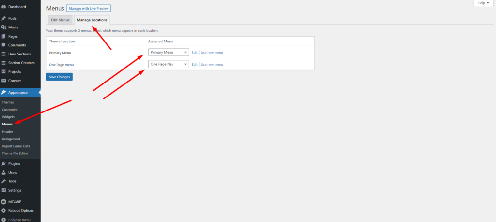The height and width of the screenshot is (222, 496).
Task: Click the Collapse menu arrow icon
Action: point(4,220)
